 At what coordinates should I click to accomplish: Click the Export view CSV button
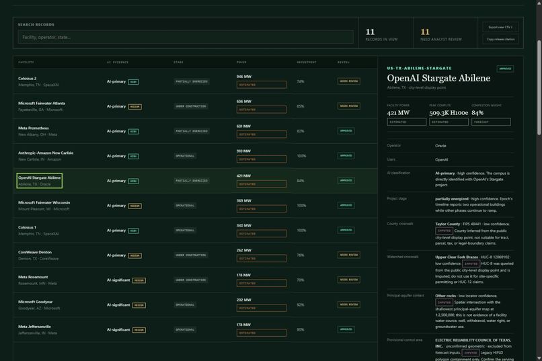click(x=500, y=27)
